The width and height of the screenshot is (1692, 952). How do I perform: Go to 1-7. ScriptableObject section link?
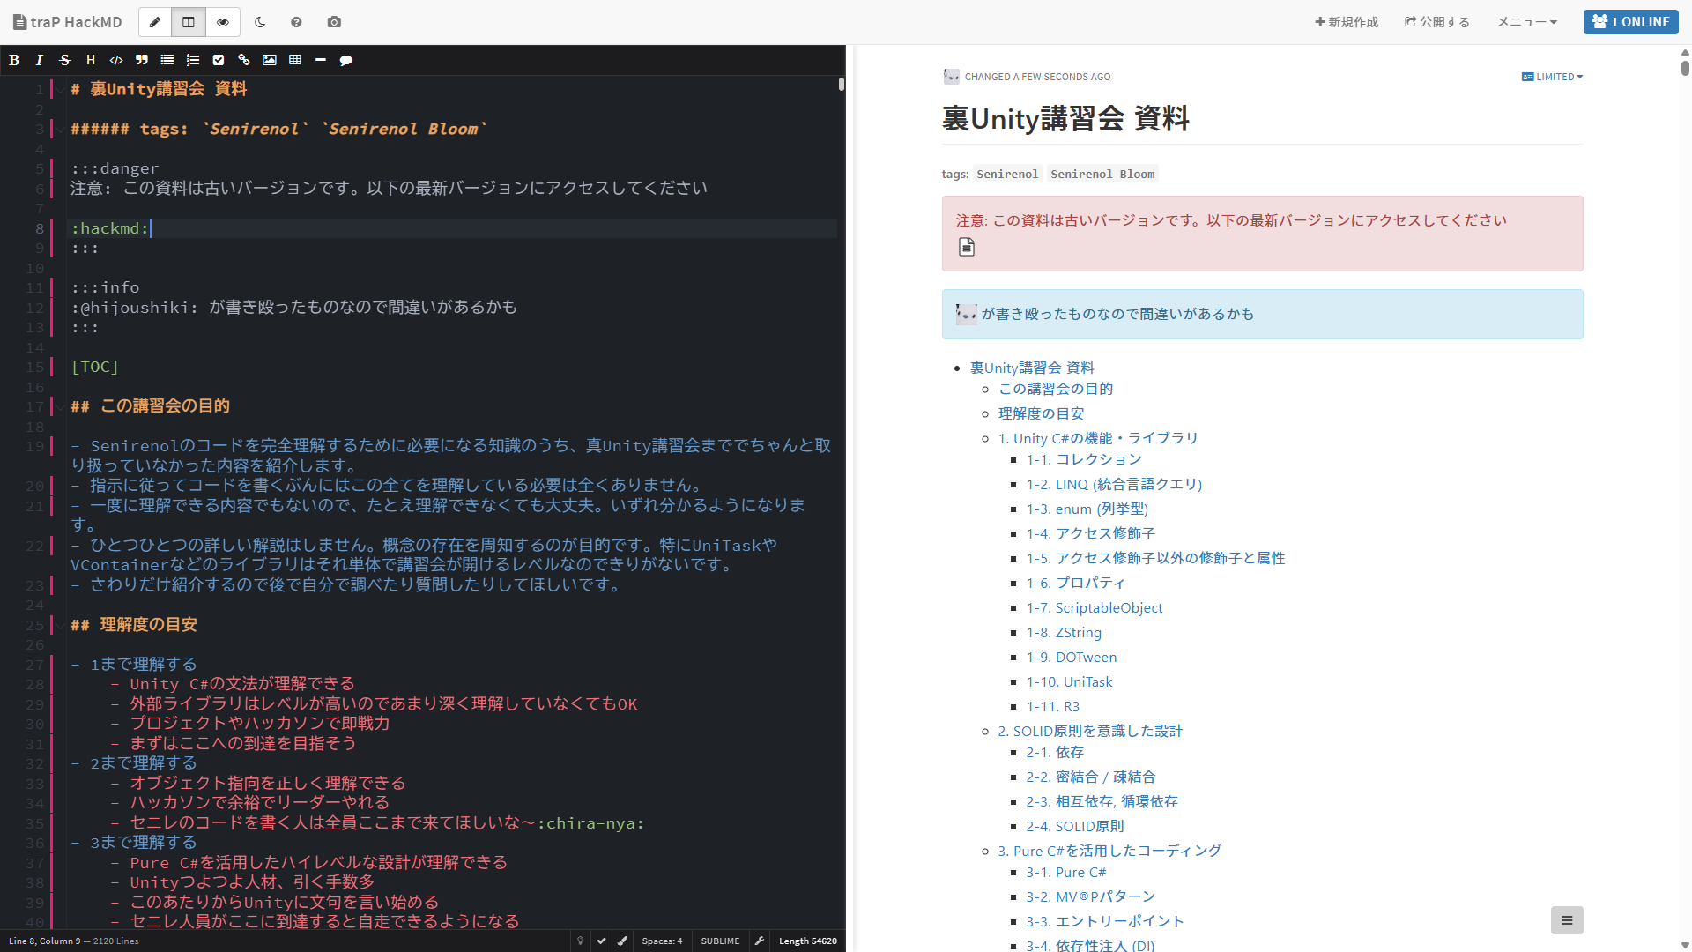coord(1094,607)
